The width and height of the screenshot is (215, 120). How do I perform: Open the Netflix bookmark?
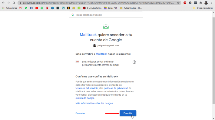pos(47,8)
